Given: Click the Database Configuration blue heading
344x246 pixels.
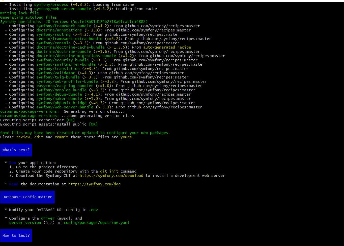Looking at the screenshot, I should (27, 197).
